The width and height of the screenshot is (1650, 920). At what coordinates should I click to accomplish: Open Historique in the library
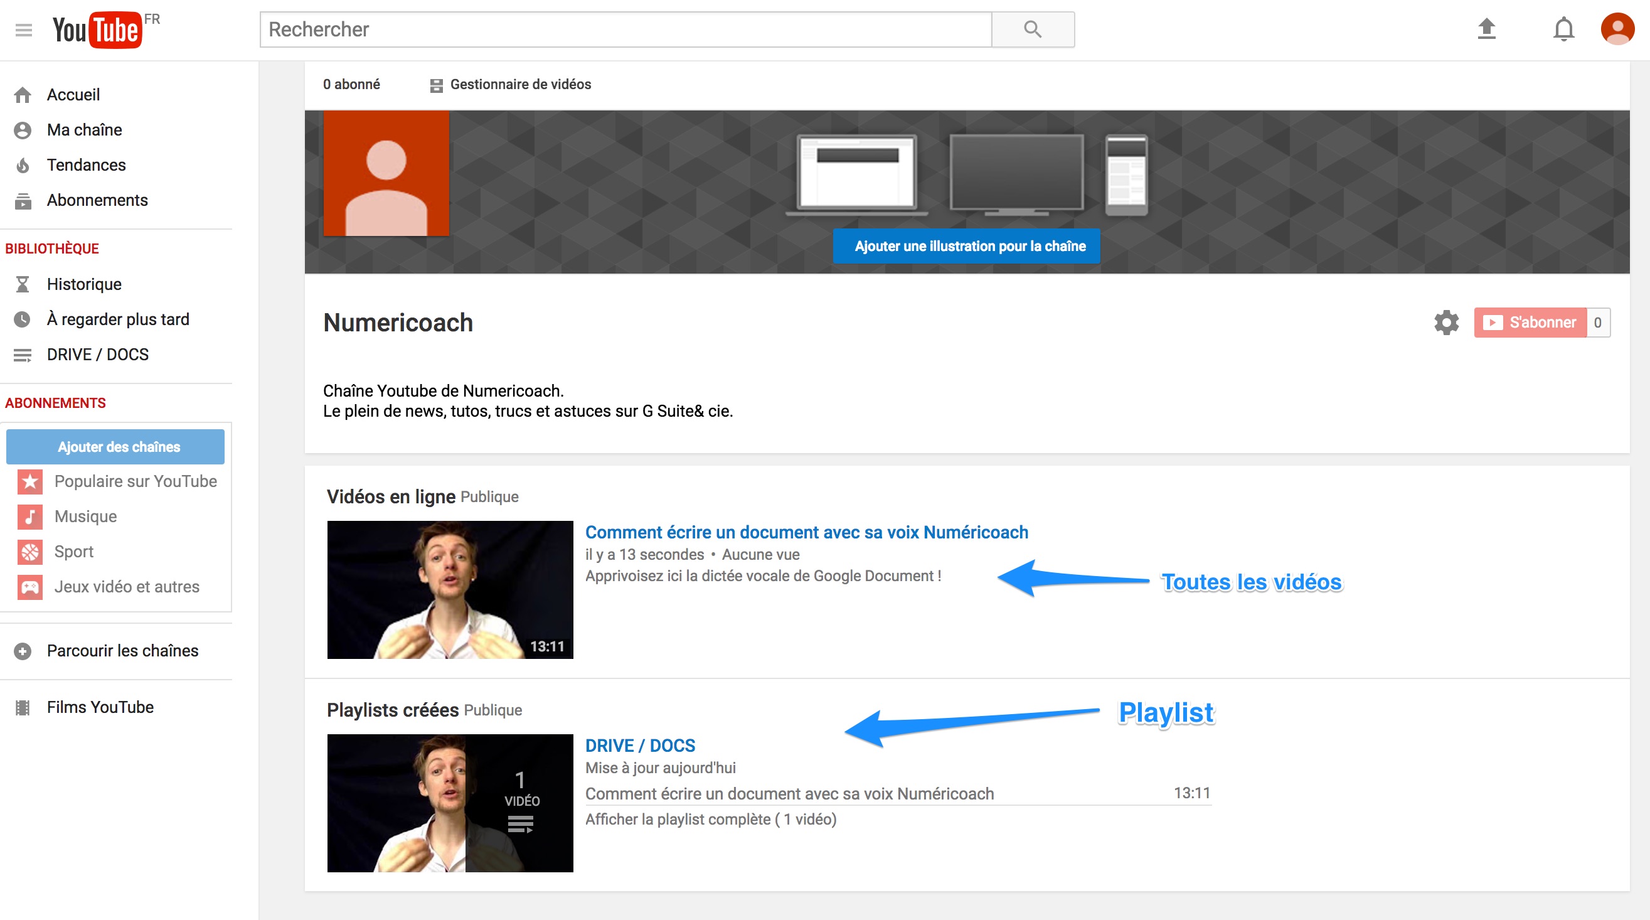click(84, 284)
